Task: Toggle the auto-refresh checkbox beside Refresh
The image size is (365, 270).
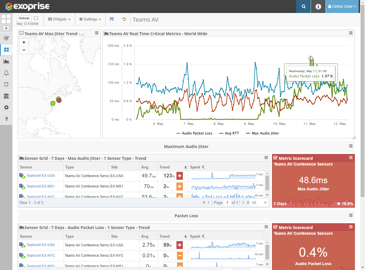Action: coord(36,18)
